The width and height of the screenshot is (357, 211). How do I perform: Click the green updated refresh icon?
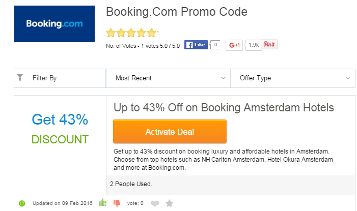click(22, 203)
